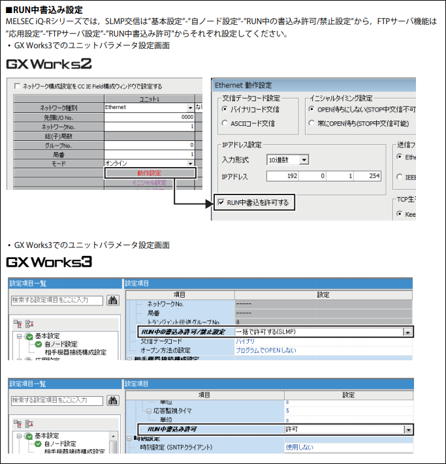The width and height of the screenshot is (446, 464).
Task: Click the binoculars search icon in the upper 設定項目一覧 panel
Action: click(112, 300)
